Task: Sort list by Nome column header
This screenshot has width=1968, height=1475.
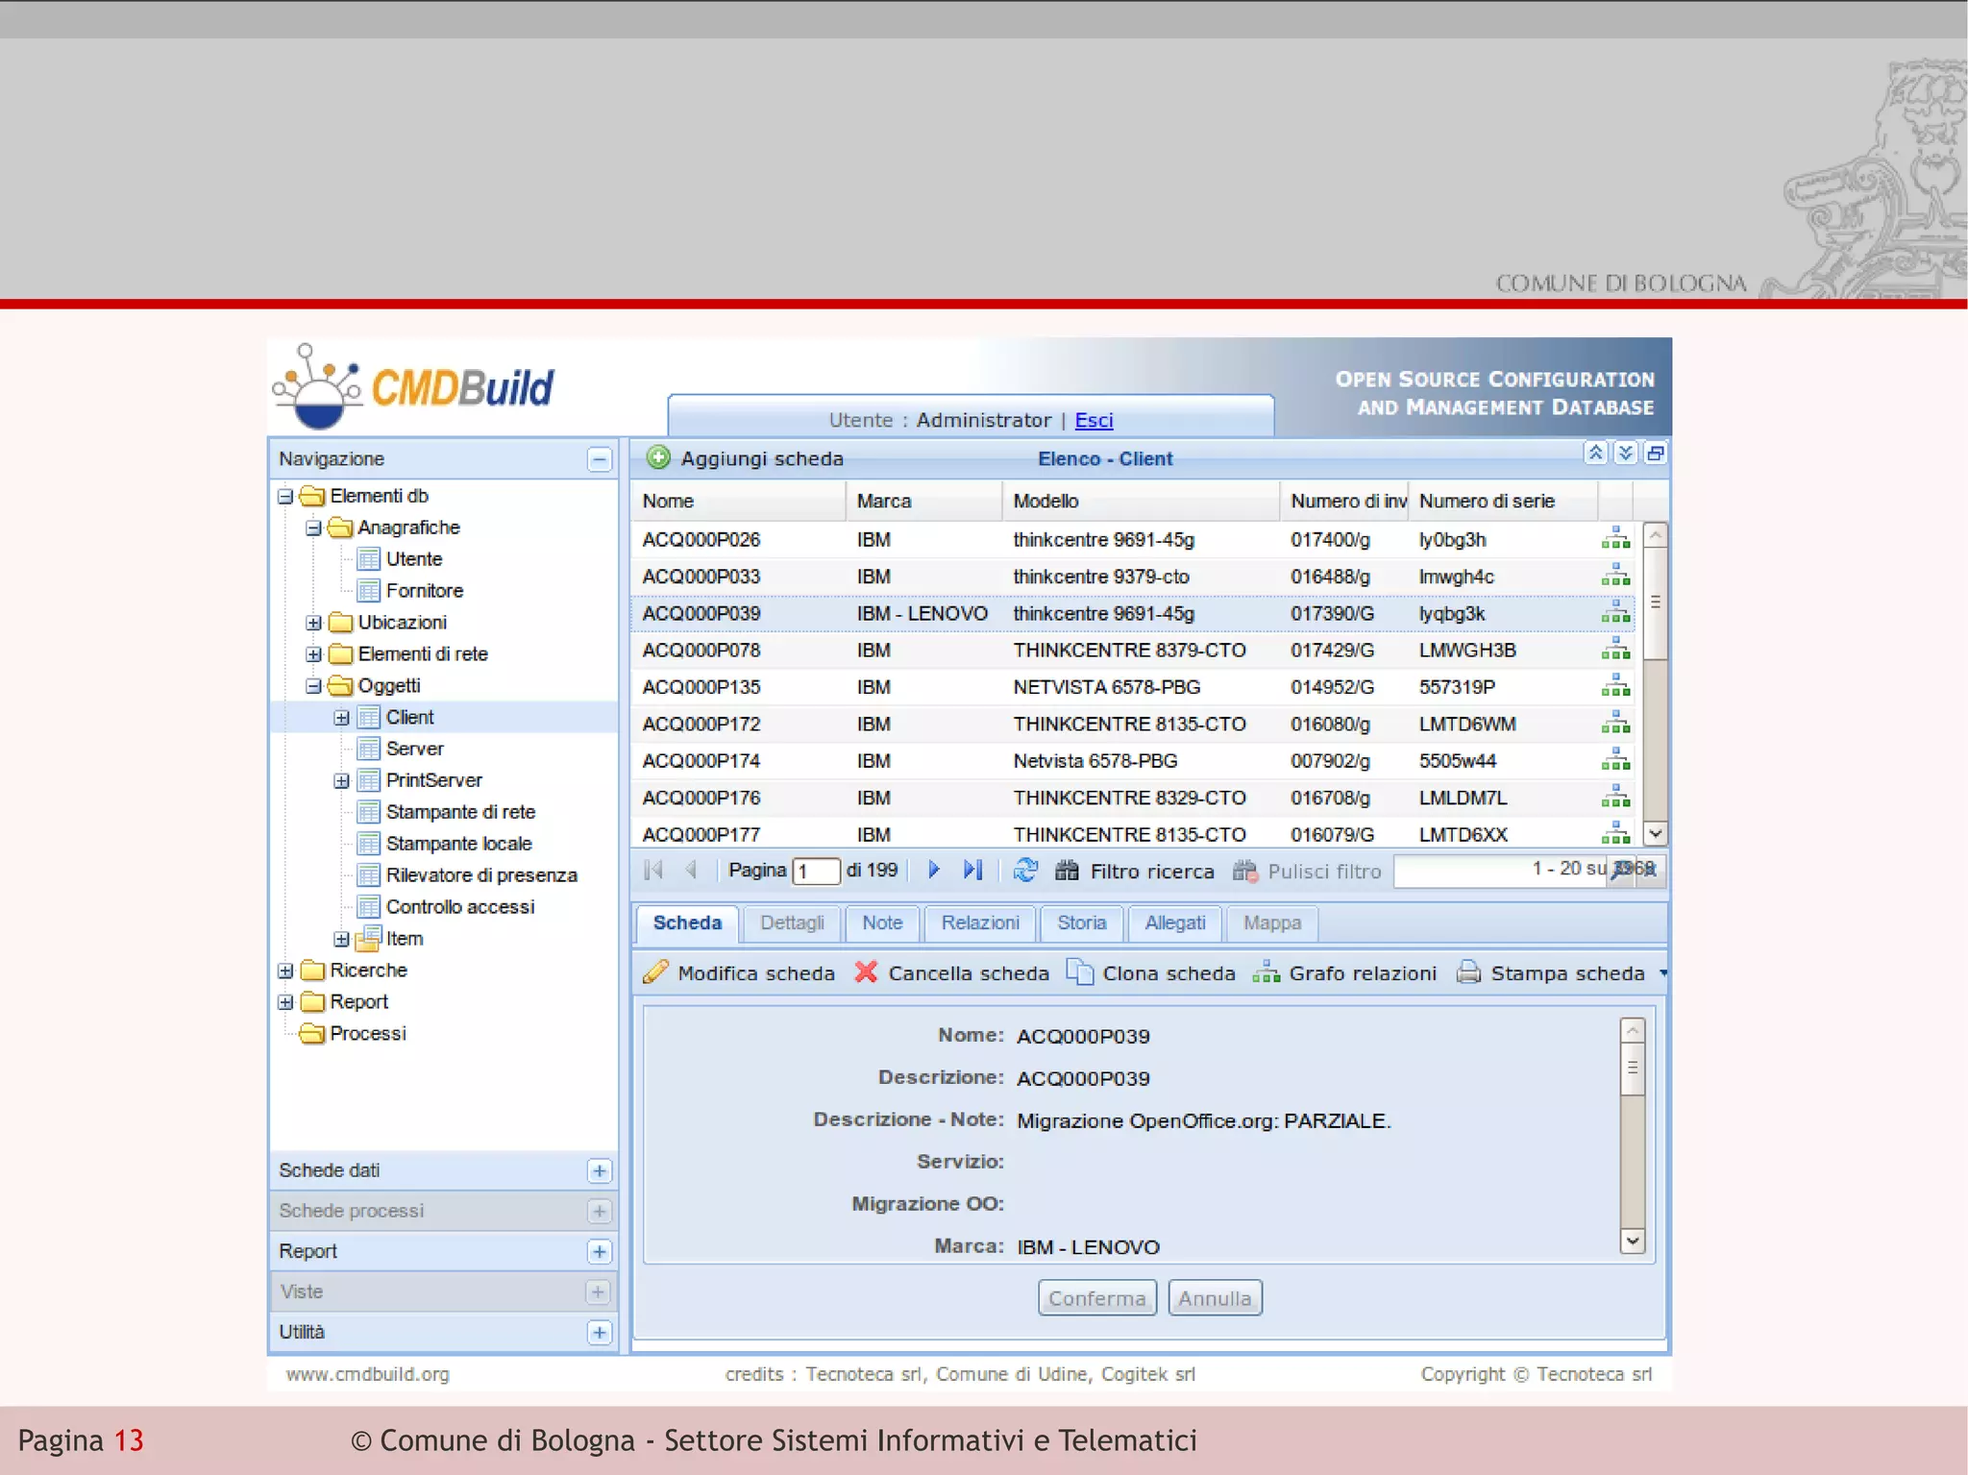Action: coord(738,501)
